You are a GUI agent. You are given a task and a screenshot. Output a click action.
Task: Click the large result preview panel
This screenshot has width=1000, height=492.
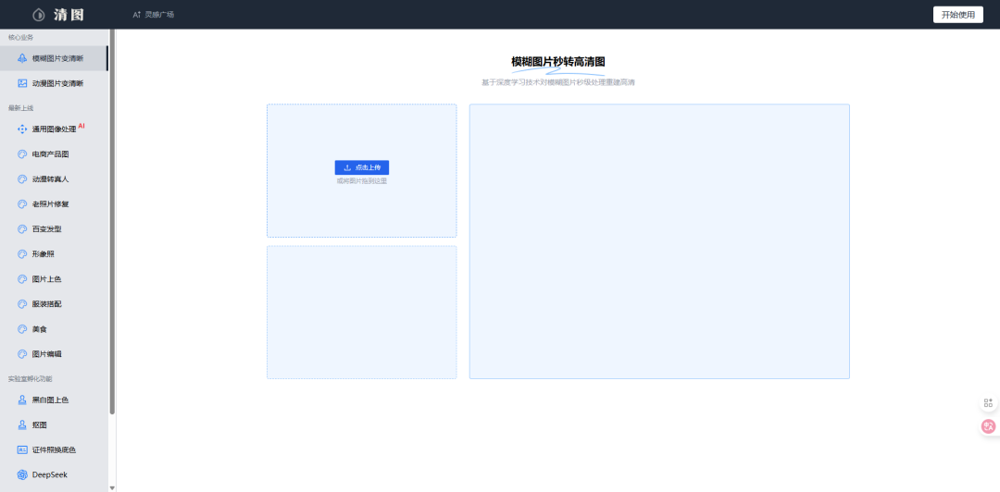[659, 241]
